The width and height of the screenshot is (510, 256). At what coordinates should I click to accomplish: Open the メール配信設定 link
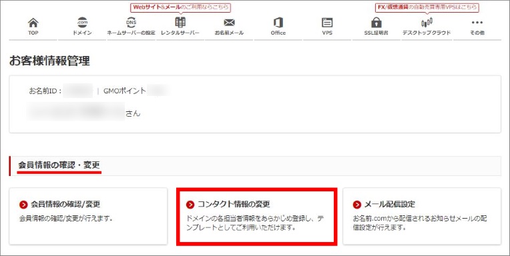click(x=390, y=204)
